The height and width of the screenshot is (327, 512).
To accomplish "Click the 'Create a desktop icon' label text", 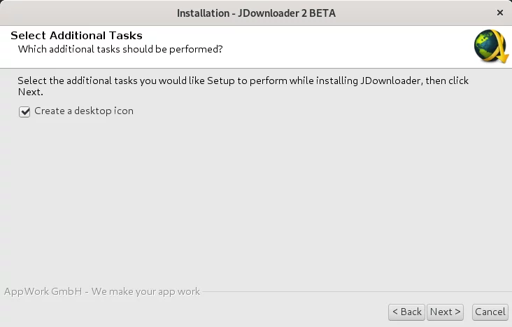I will pyautogui.click(x=84, y=111).
